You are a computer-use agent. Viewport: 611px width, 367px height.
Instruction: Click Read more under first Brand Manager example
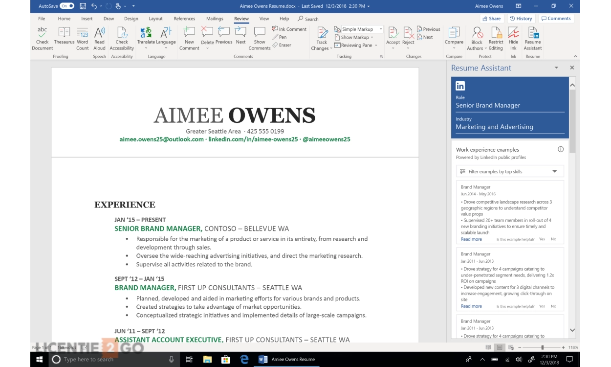471,239
